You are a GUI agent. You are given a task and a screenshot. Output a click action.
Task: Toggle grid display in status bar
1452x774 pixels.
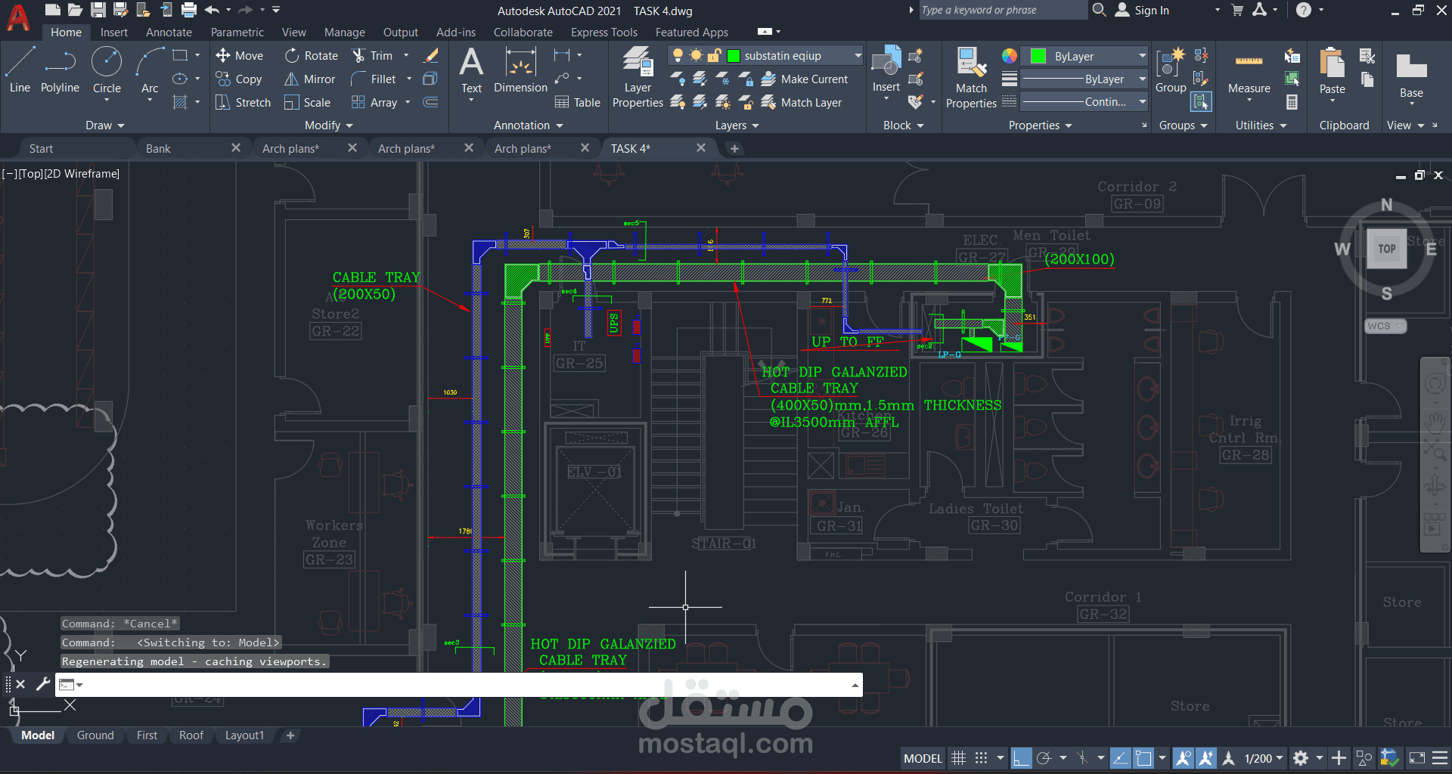click(x=958, y=757)
